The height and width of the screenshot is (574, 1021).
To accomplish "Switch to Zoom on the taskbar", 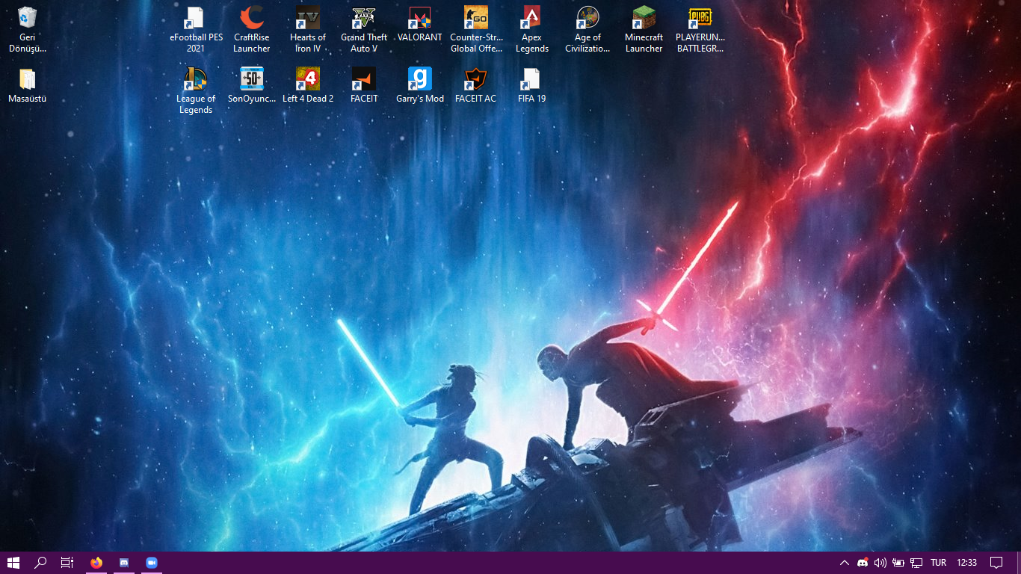I will [152, 563].
